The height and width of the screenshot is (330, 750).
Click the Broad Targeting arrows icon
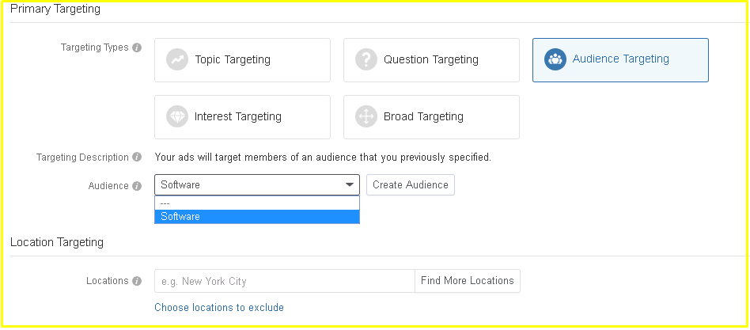click(x=366, y=116)
